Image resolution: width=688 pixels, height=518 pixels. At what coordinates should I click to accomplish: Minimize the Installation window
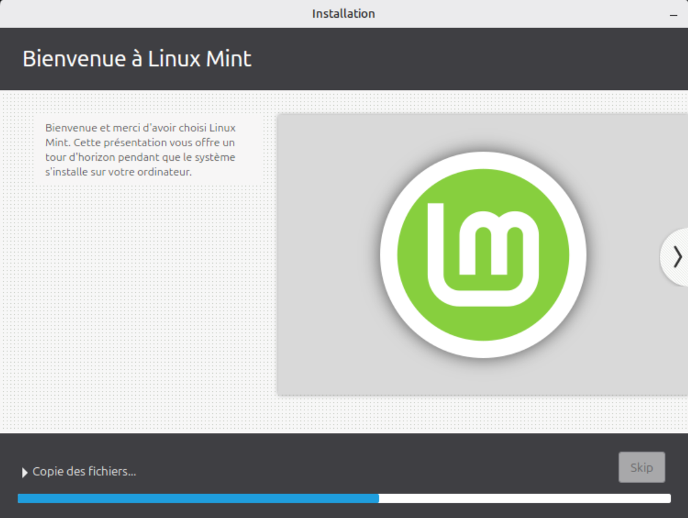click(673, 15)
